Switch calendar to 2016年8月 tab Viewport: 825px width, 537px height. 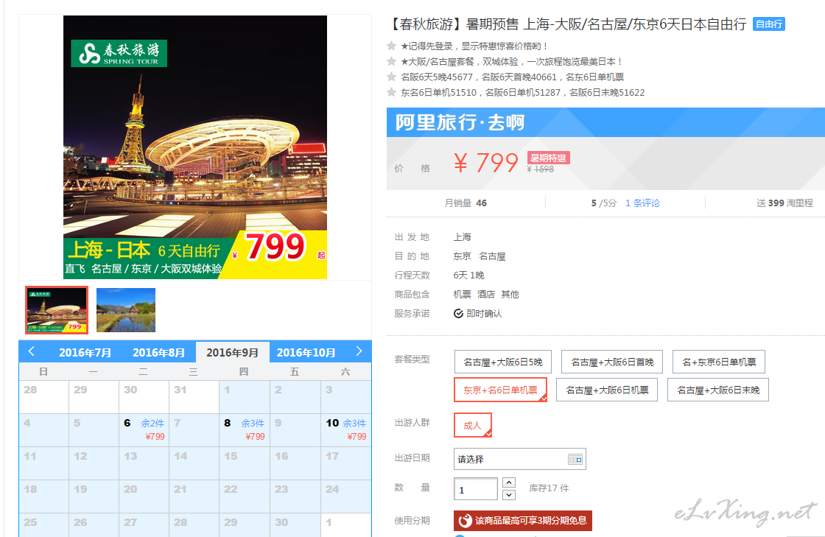point(158,352)
